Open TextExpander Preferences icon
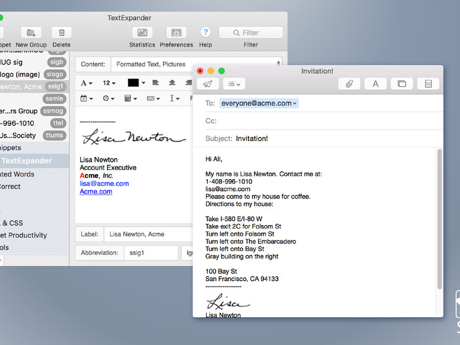The height and width of the screenshot is (345, 460). coord(176,33)
